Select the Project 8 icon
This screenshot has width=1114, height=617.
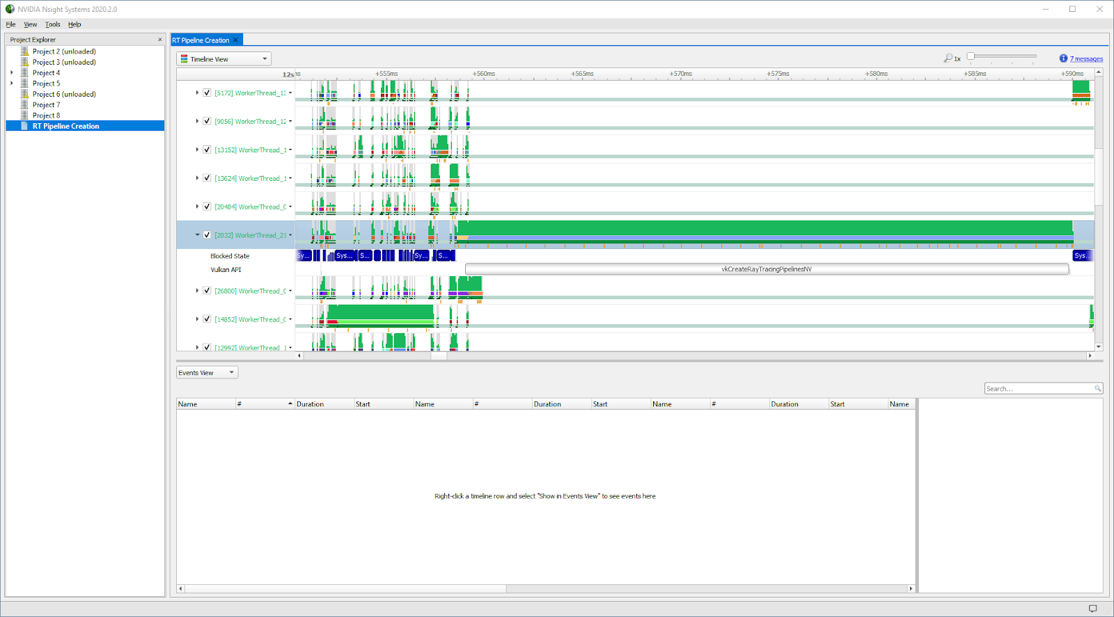(25, 115)
